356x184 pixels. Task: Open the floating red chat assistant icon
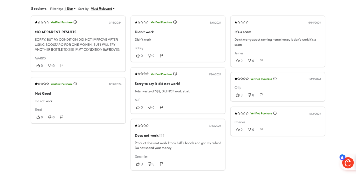pyautogui.click(x=348, y=163)
